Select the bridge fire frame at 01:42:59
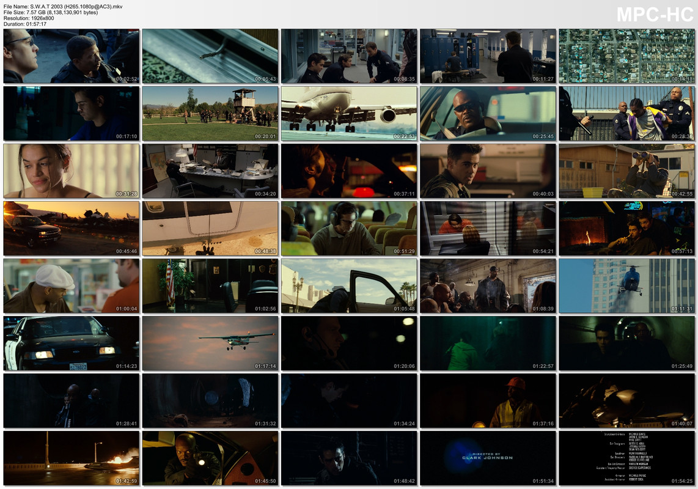This screenshot has height=489, width=698. [72, 458]
